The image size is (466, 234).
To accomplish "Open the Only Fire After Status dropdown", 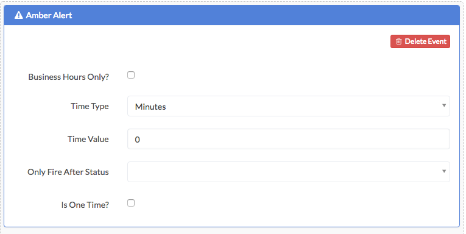I will 289,172.
